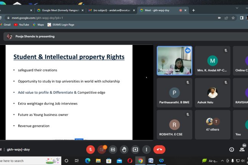248x165 pixels.
Task: Open Task View on taskbar
Action: (x=77, y=161)
